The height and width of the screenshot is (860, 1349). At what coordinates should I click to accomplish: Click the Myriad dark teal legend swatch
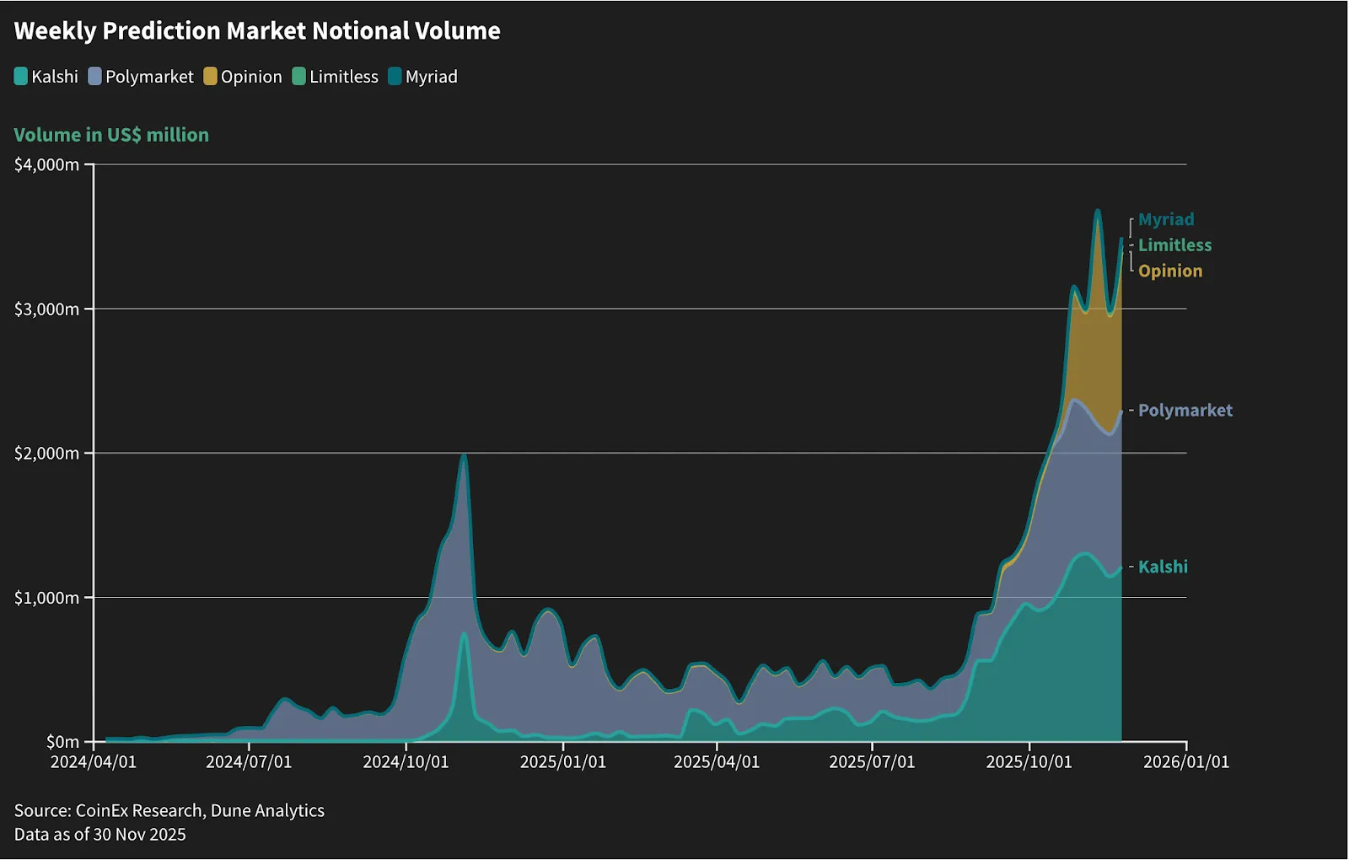[395, 77]
